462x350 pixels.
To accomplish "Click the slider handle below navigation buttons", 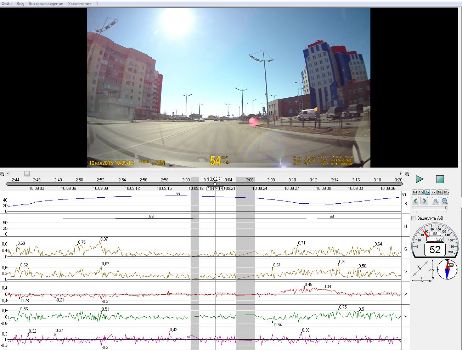I will 446,208.
